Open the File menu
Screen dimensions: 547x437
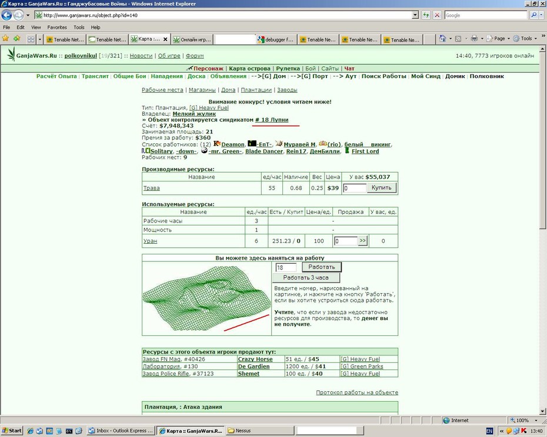pos(6,27)
